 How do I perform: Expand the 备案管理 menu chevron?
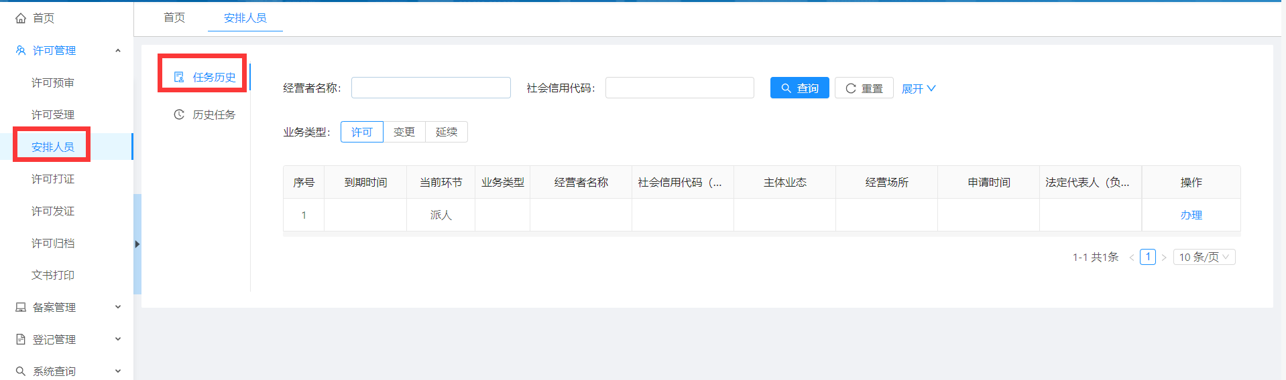118,307
